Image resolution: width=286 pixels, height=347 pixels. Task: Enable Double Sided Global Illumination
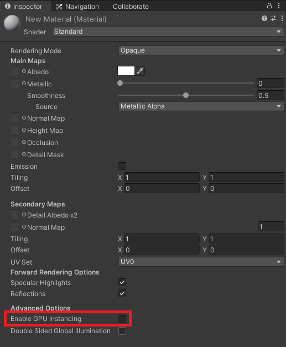pyautogui.click(x=122, y=331)
